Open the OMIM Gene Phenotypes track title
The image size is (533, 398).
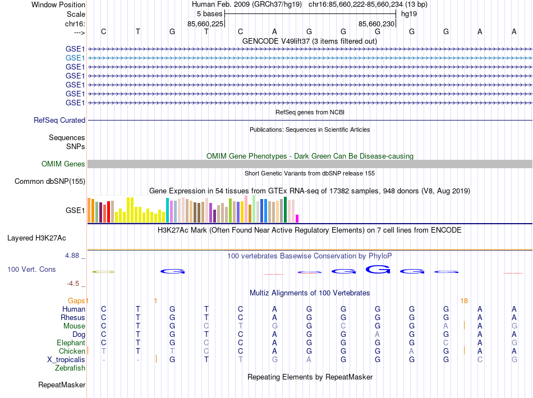pyautogui.click(x=310, y=156)
